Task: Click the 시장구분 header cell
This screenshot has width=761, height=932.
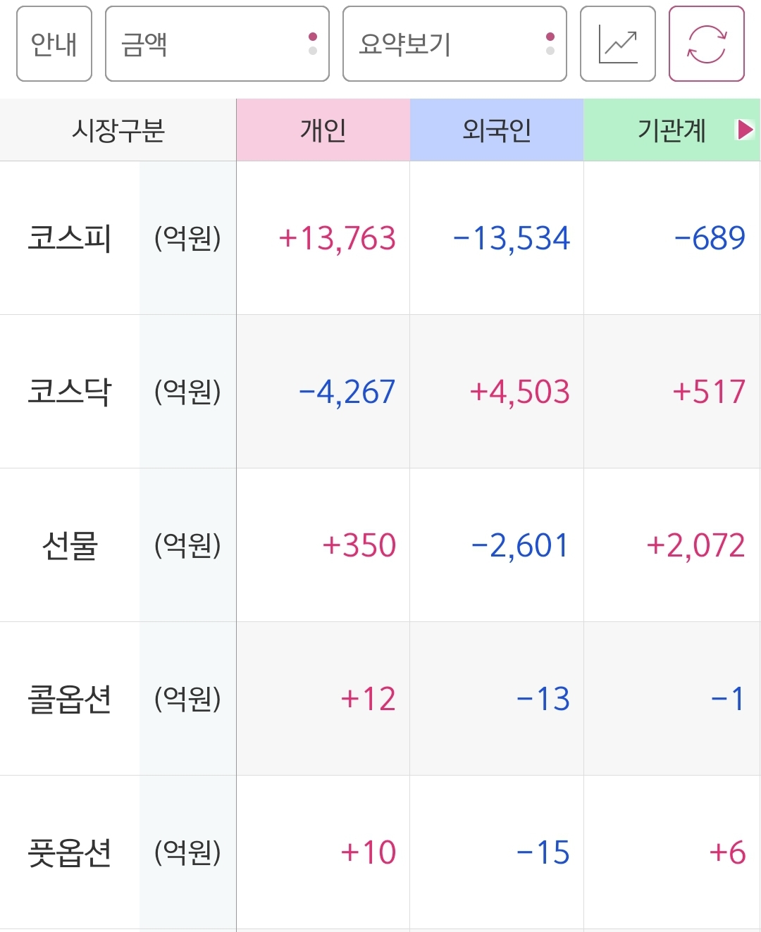Action: 118,130
